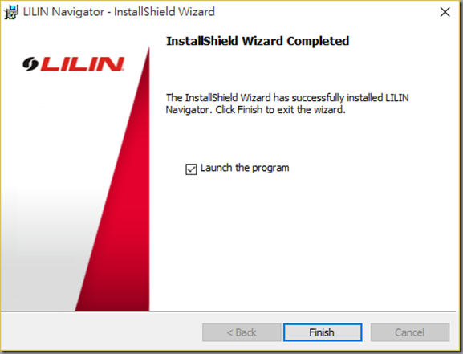
Task: Click the horizontal separator line above the buttons
Action: tap(229, 311)
